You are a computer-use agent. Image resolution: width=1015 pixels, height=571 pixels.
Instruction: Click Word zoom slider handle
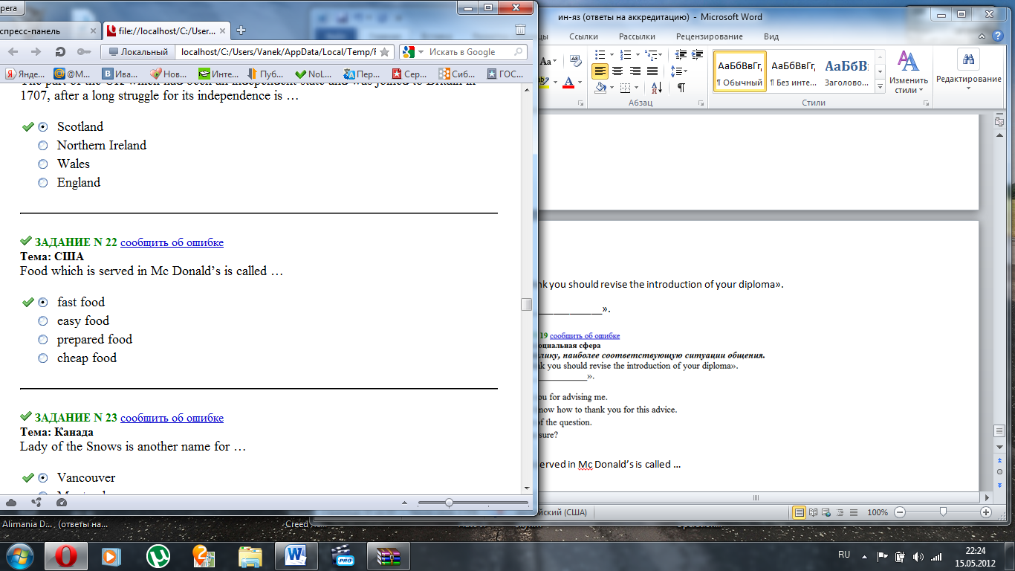coord(943,512)
